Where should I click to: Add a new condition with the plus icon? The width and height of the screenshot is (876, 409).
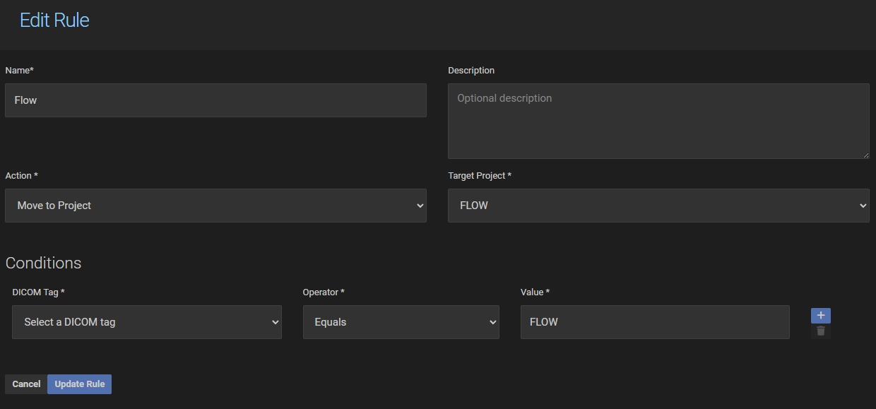820,316
